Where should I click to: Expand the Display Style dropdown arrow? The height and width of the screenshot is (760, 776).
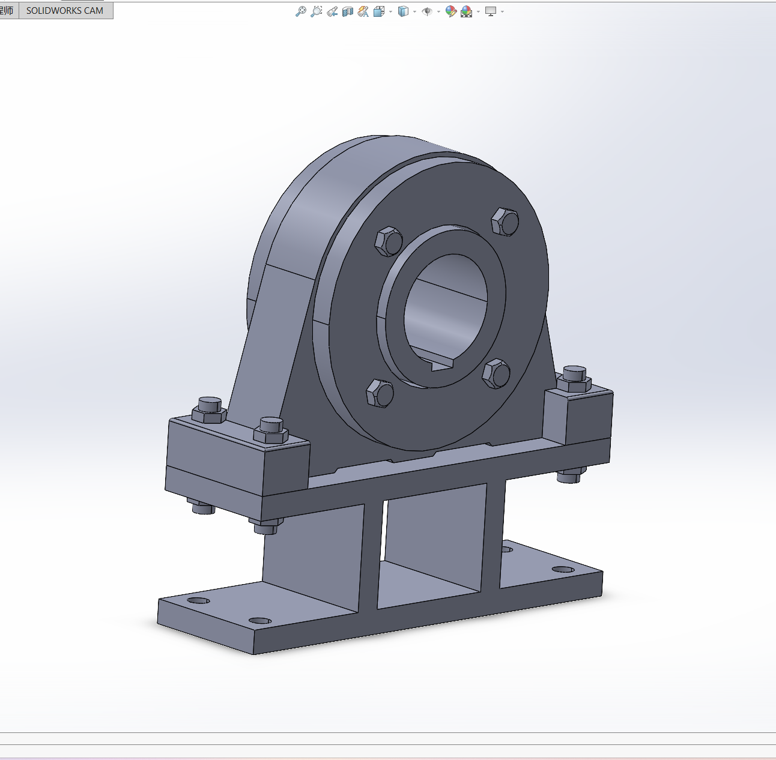click(x=414, y=11)
